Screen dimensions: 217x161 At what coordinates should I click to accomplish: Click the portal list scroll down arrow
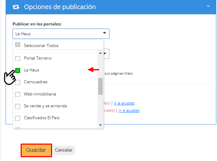(x=101, y=125)
